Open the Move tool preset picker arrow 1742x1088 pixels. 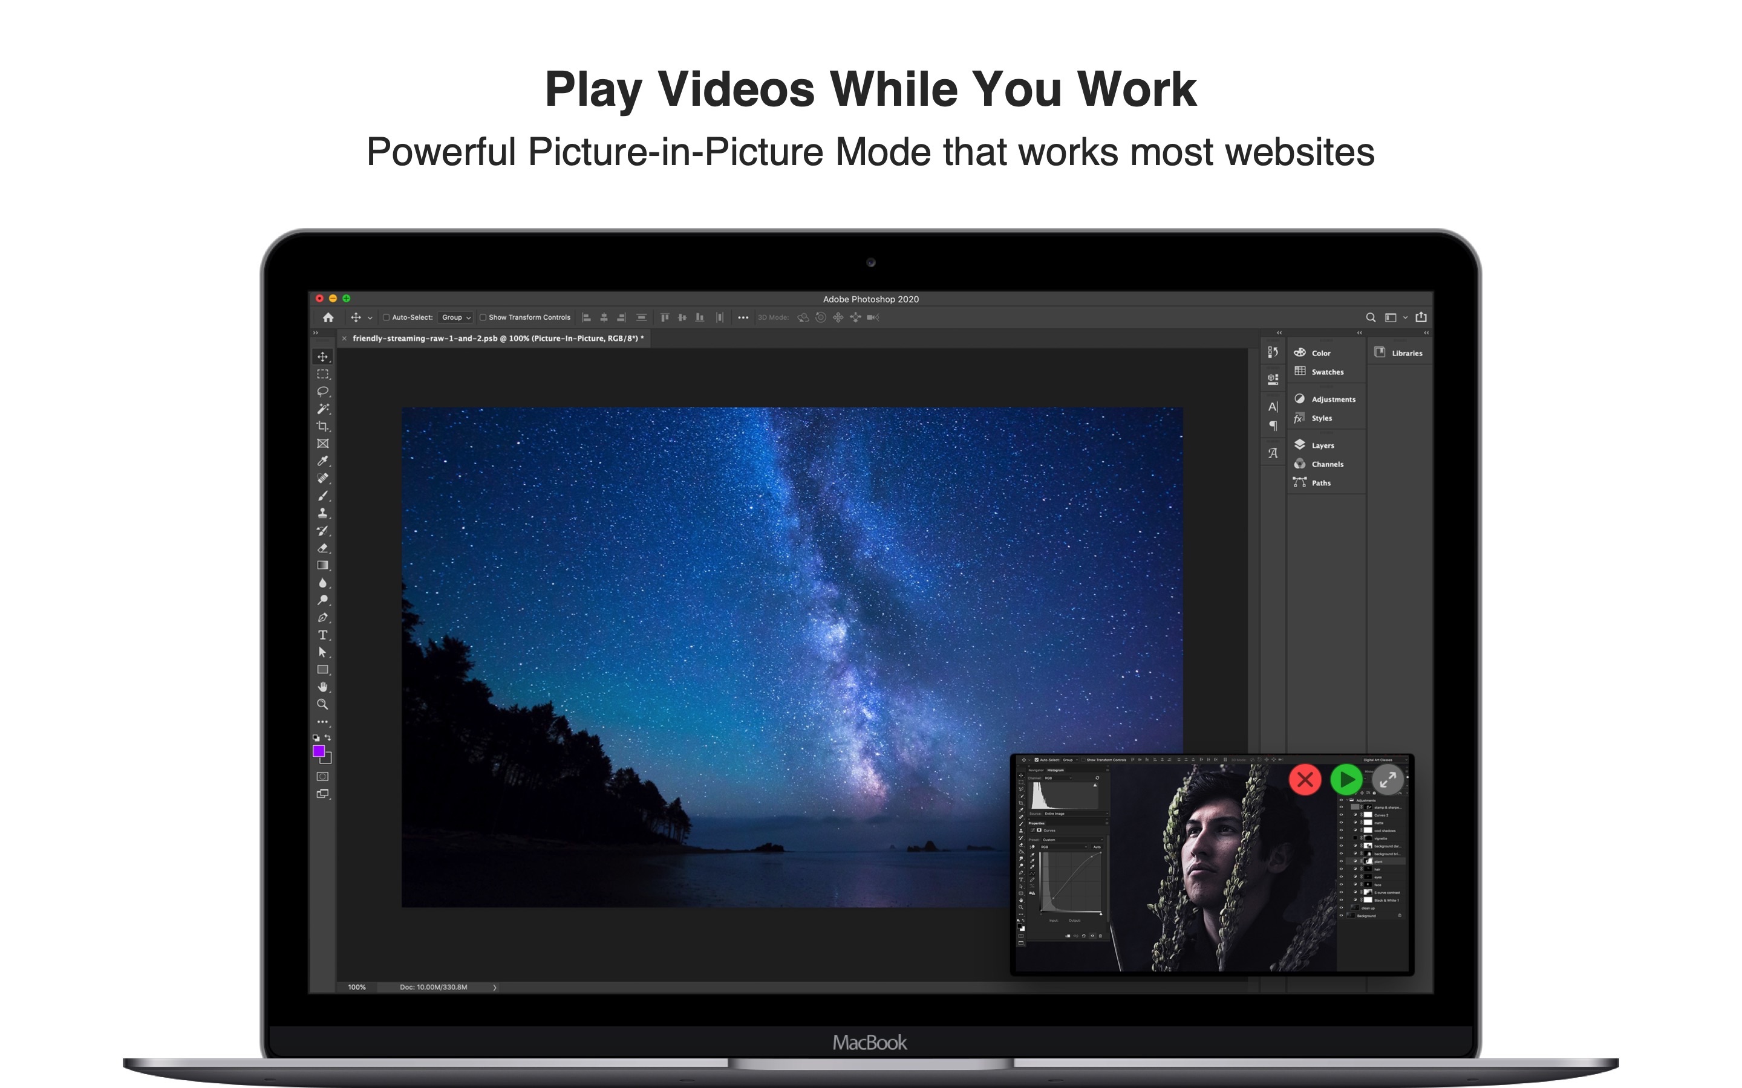coord(370,318)
